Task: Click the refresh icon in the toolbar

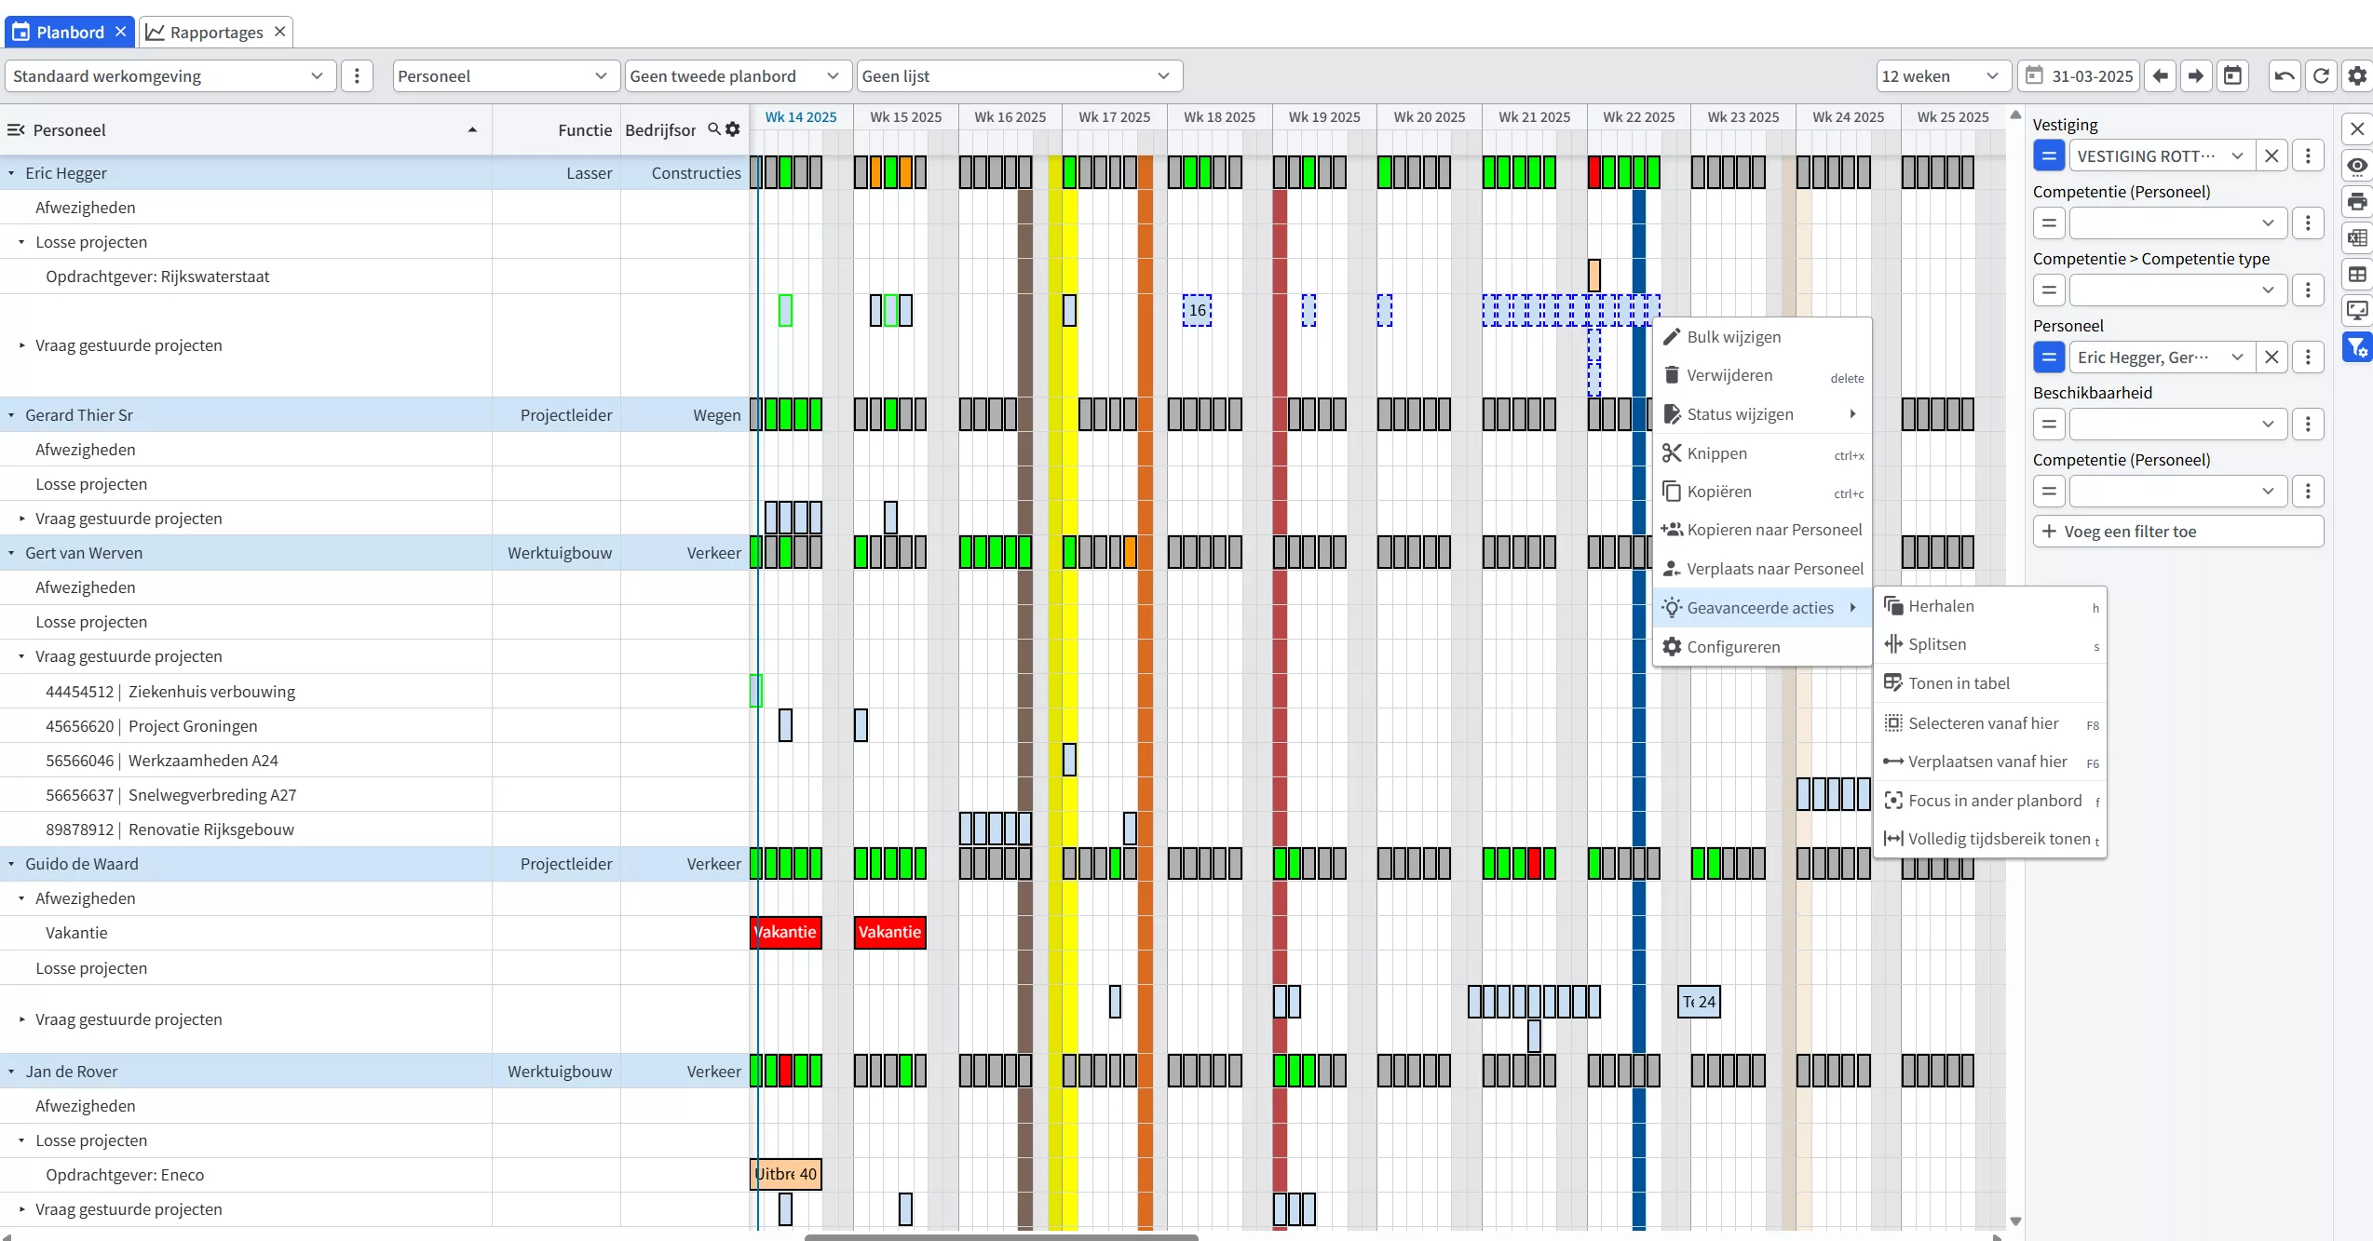Action: (x=2321, y=76)
